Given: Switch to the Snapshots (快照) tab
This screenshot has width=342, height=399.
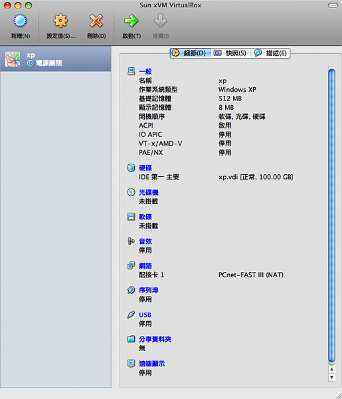Looking at the screenshot, I should click(230, 53).
